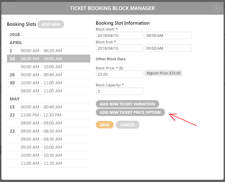This screenshot has height=182, width=225.
Task: Click into the Block Price input
Action: tap(119, 74)
